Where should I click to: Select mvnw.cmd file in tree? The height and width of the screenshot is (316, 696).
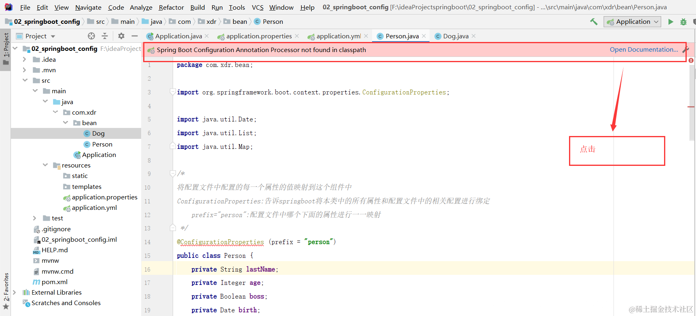coord(53,271)
